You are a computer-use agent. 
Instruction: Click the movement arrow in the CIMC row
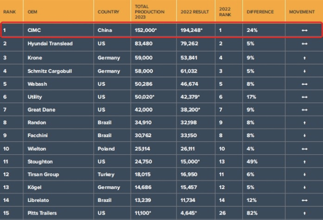(x=304, y=31)
